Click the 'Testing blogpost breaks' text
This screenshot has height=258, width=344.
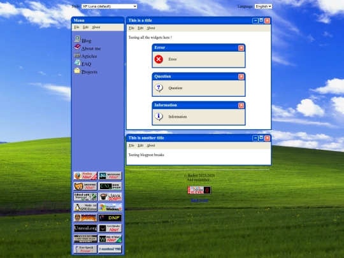(x=147, y=155)
